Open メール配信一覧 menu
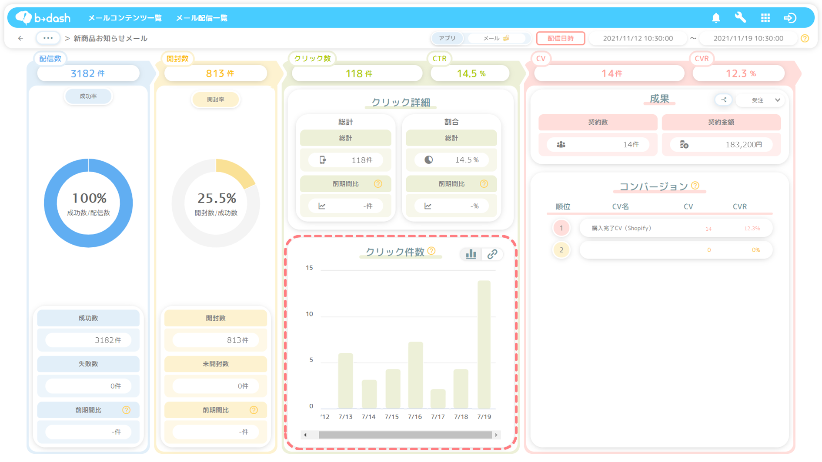Screen dimensions: 822x462 [201, 18]
